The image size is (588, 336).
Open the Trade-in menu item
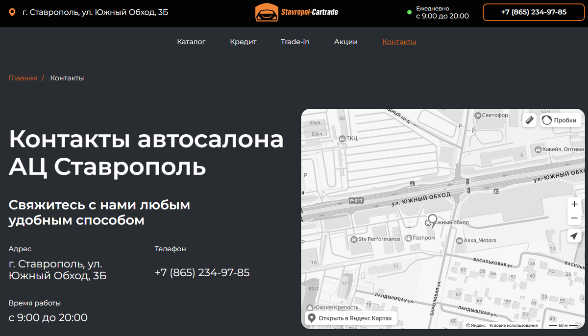pos(295,42)
